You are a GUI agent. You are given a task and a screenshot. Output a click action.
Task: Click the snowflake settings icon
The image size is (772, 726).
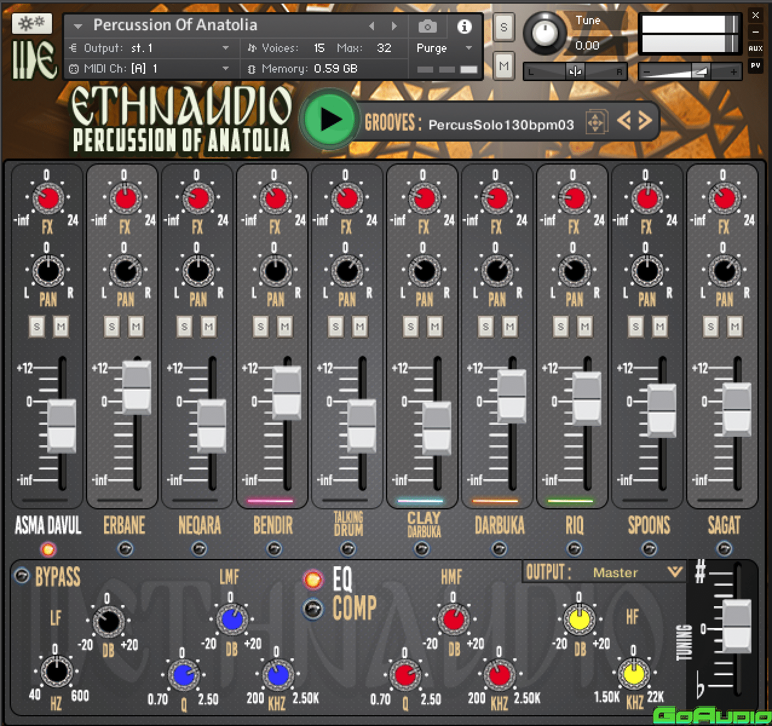[32, 23]
